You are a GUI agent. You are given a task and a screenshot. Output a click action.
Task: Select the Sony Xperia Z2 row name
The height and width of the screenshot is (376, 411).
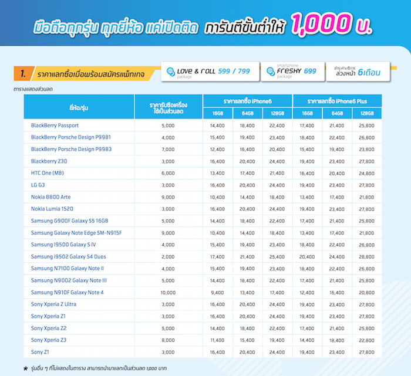(x=49, y=328)
